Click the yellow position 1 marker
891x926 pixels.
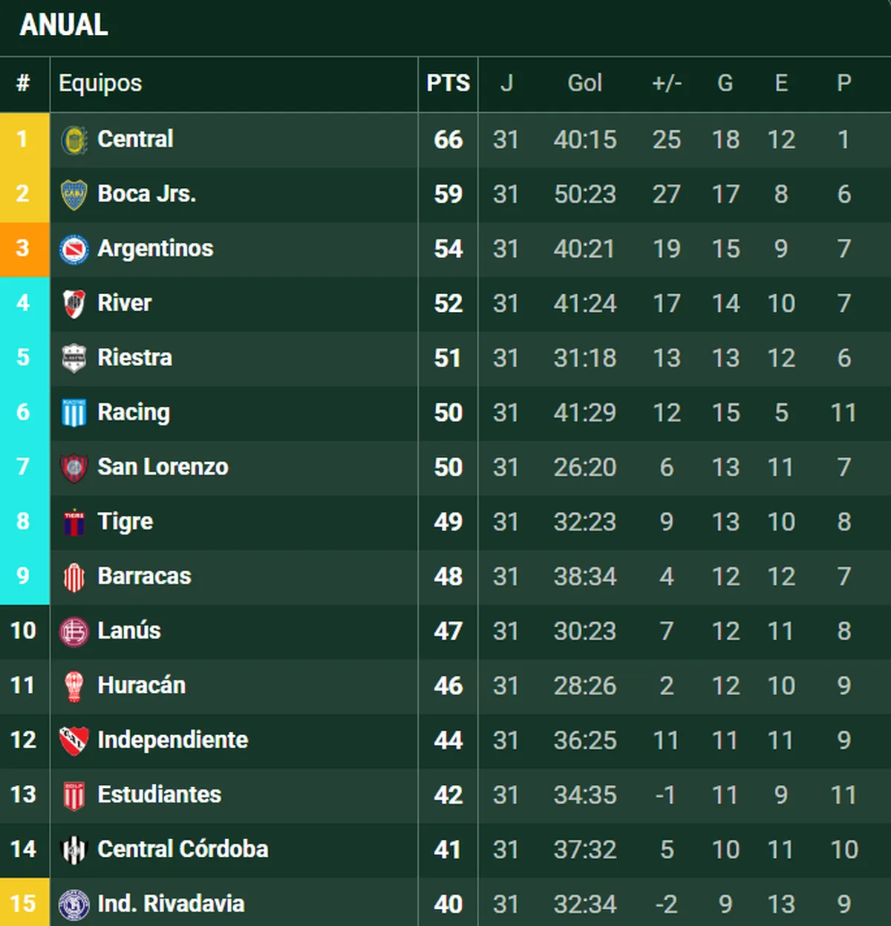coord(24,140)
